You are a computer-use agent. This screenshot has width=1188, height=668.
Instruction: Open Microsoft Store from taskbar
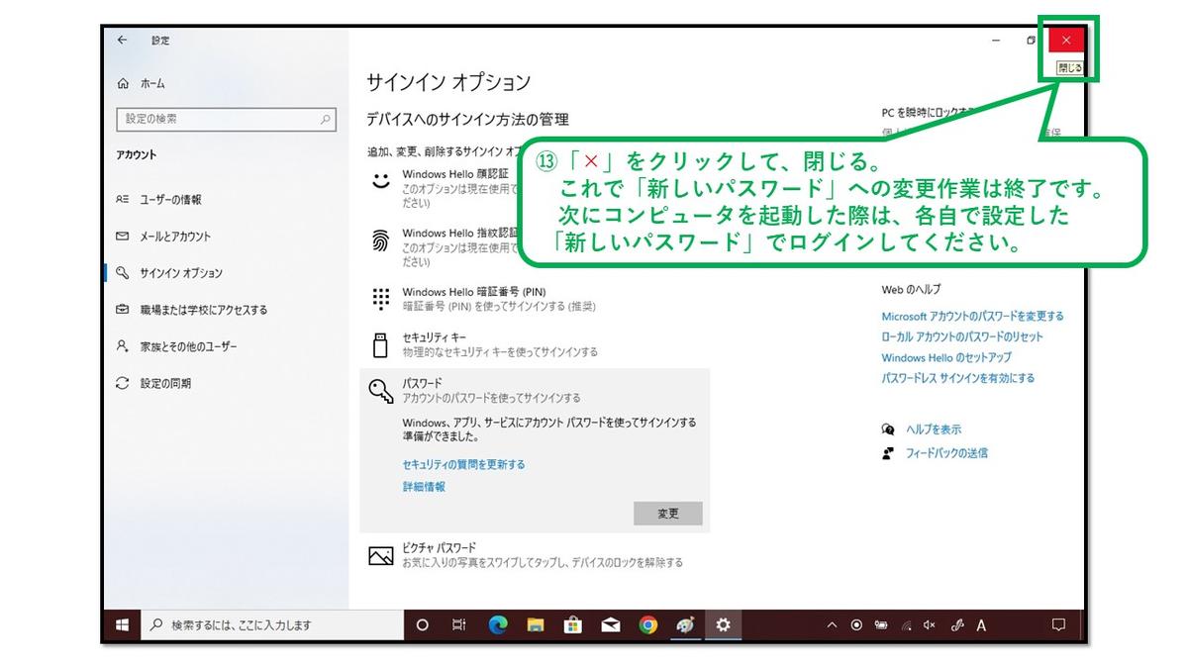572,624
